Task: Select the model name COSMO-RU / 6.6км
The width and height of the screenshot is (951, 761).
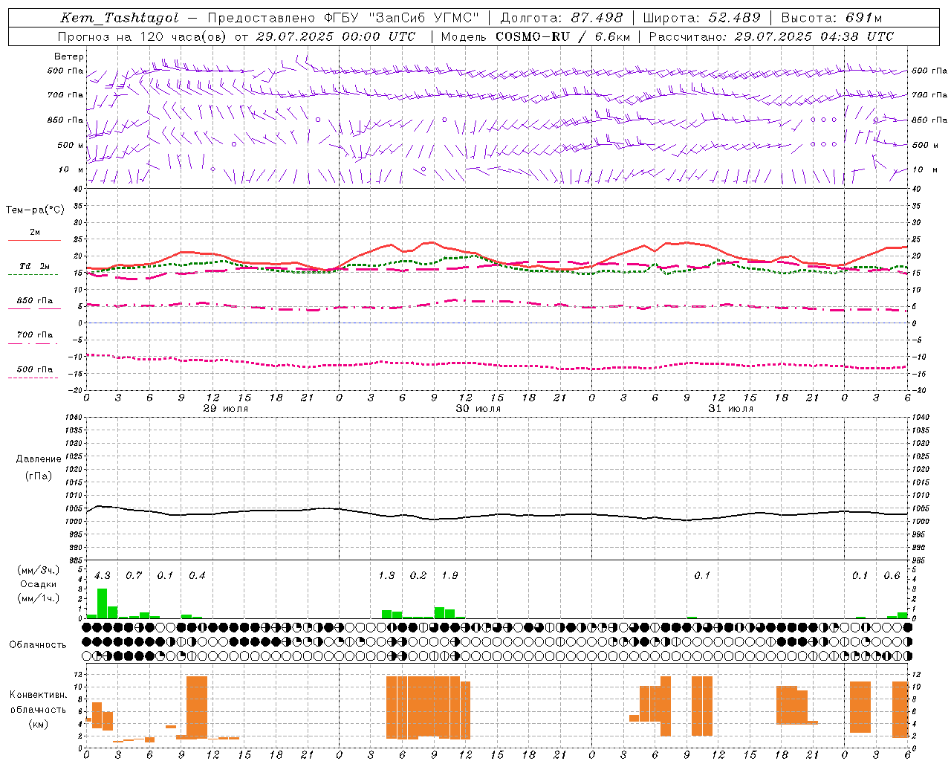Action: point(563,36)
